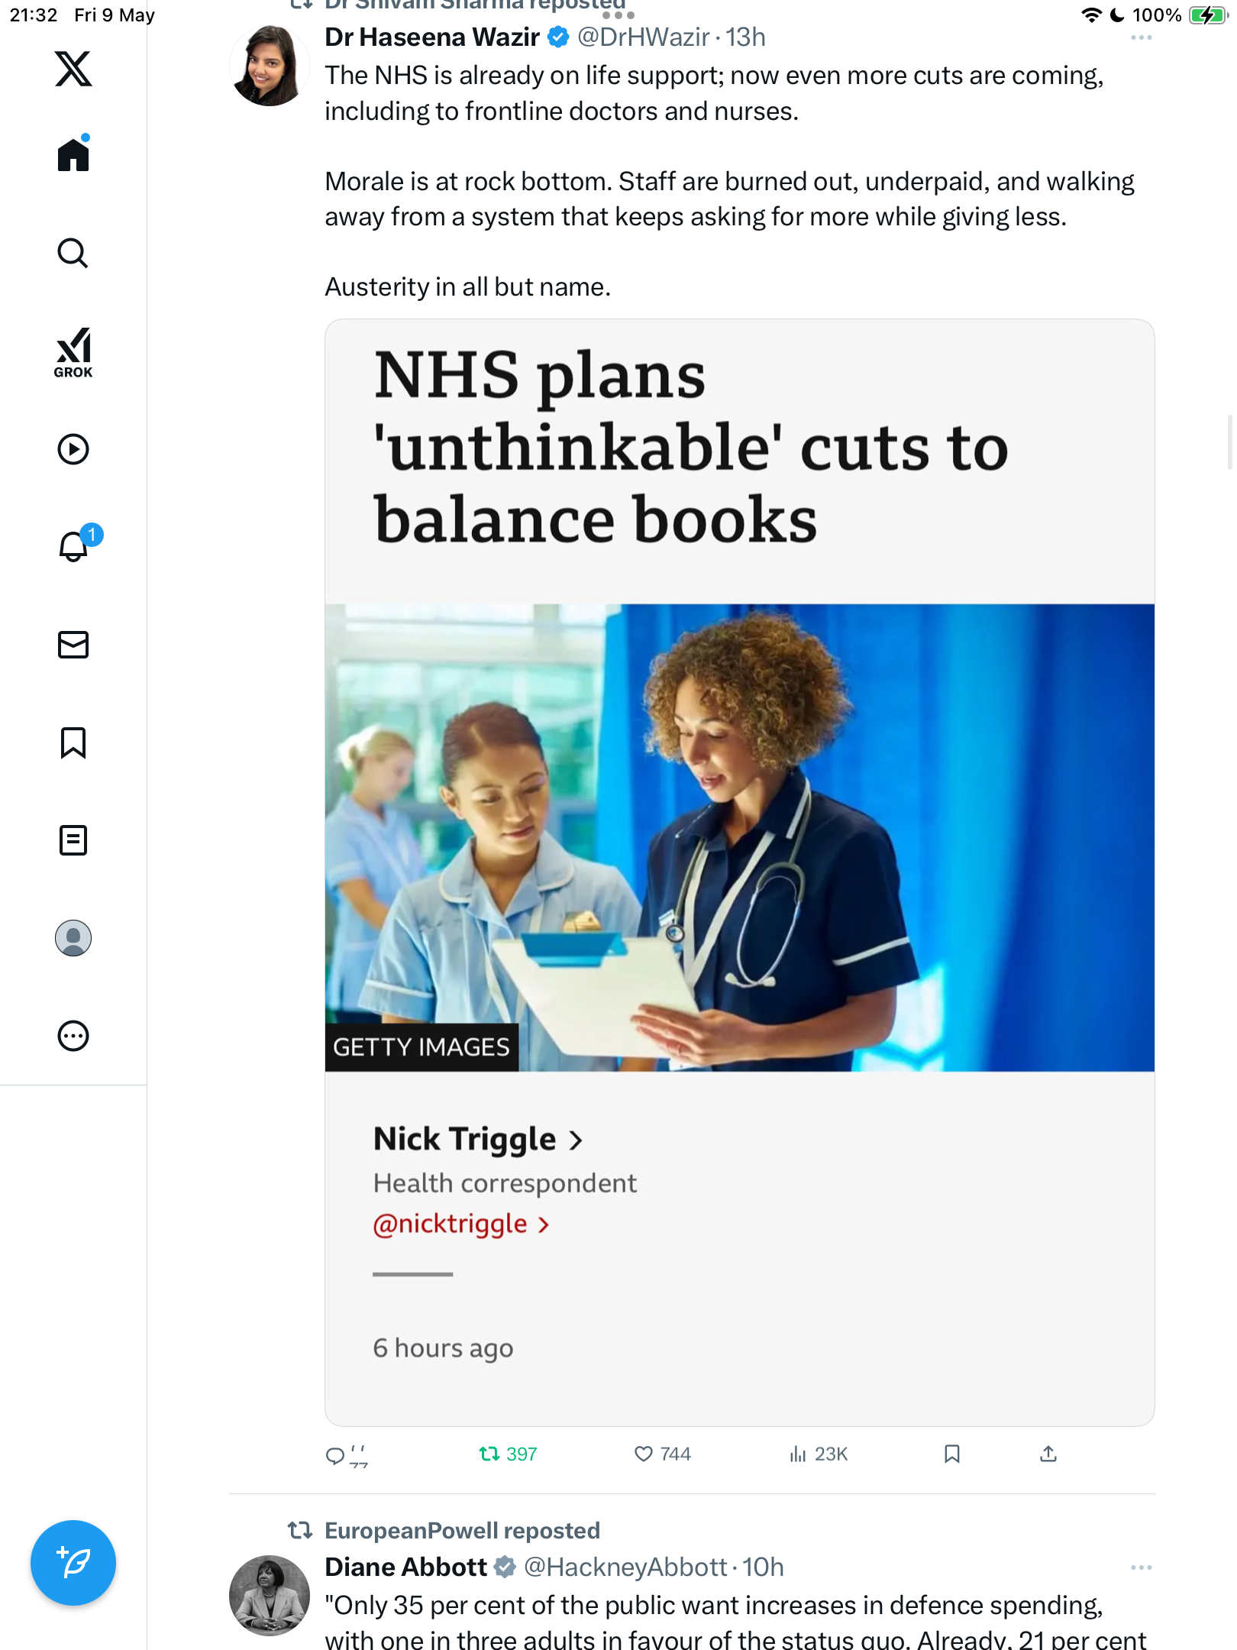Viewport: 1237px width, 1650px height.
Task: Open the Video play tab icon
Action: click(73, 449)
